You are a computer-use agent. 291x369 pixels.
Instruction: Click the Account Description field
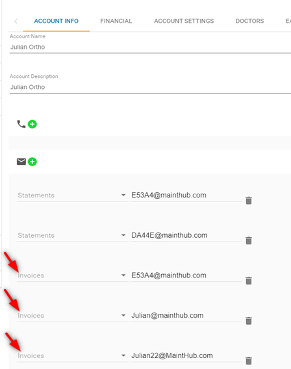pos(150,87)
